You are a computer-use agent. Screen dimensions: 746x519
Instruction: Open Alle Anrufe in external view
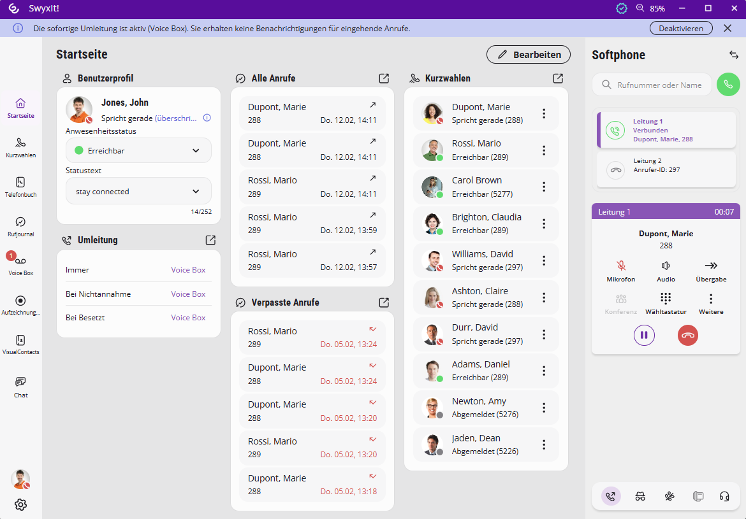(384, 78)
